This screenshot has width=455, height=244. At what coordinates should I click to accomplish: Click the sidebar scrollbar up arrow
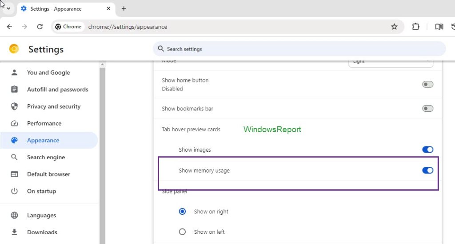pos(102,65)
